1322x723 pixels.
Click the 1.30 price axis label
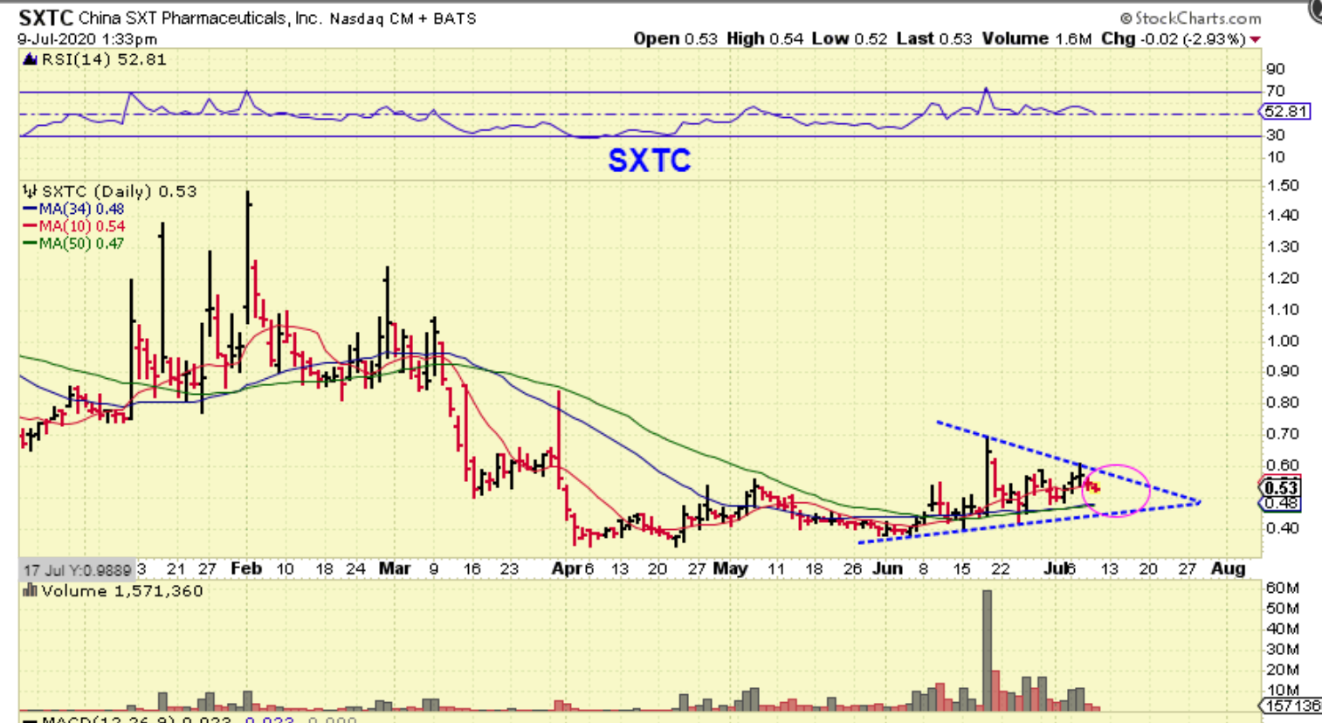click(x=1283, y=246)
